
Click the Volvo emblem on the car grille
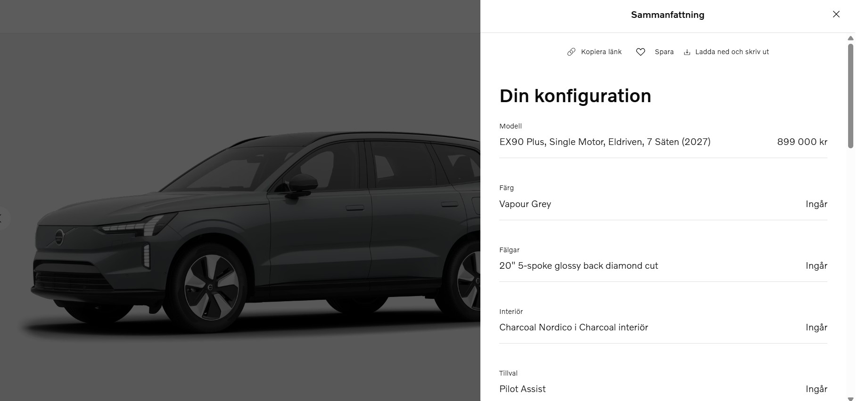pos(59,236)
